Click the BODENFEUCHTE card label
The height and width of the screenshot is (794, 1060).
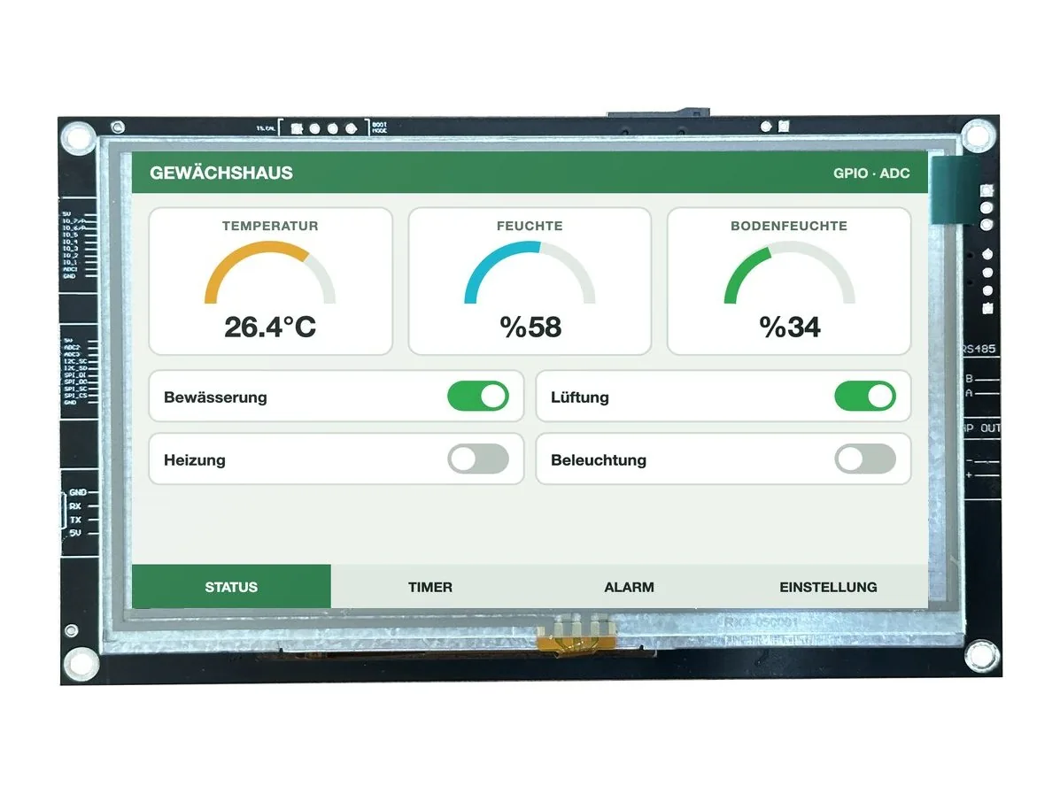[789, 226]
